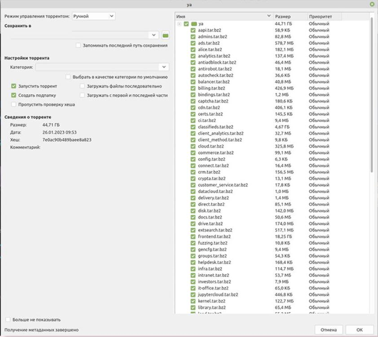This screenshot has width=378, height=337.
Task: Deselect the intranet.tar.bz2 checkbox
Action: point(193,275)
